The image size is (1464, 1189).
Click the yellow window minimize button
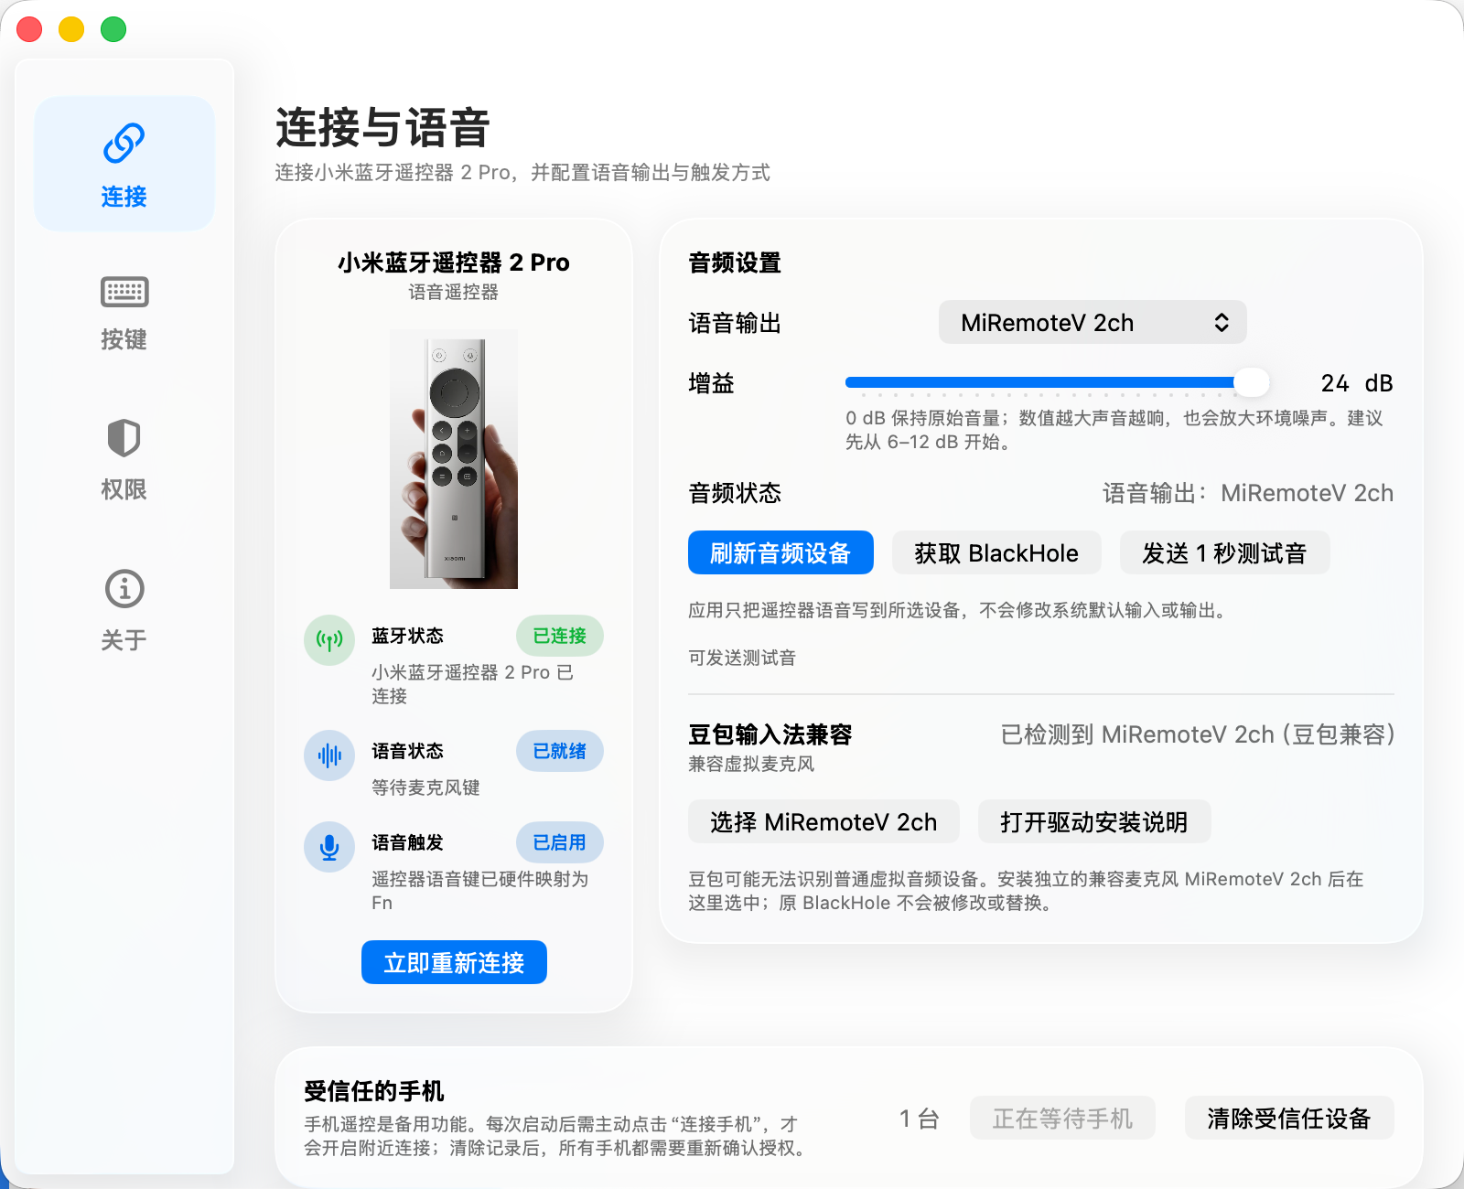[71, 29]
